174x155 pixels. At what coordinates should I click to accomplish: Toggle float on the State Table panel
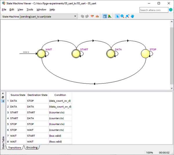3,97
